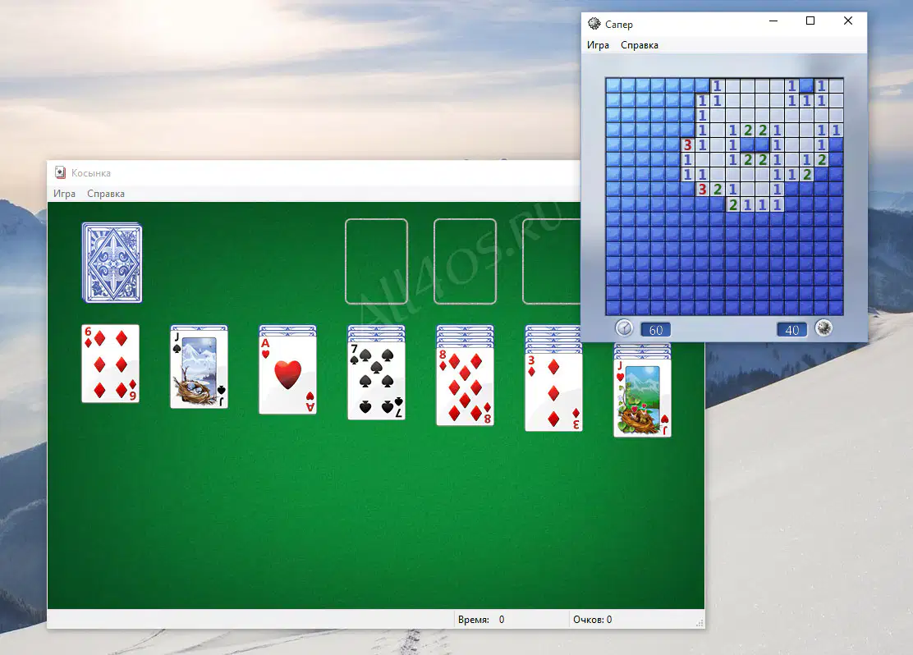Image resolution: width=913 pixels, height=655 pixels.
Task: Click the second empty foundation slot
Action: pos(466,261)
